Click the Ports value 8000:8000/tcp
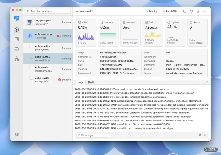Image resolution: width=221 pixels, height=155 pixels. (x=117, y=61)
